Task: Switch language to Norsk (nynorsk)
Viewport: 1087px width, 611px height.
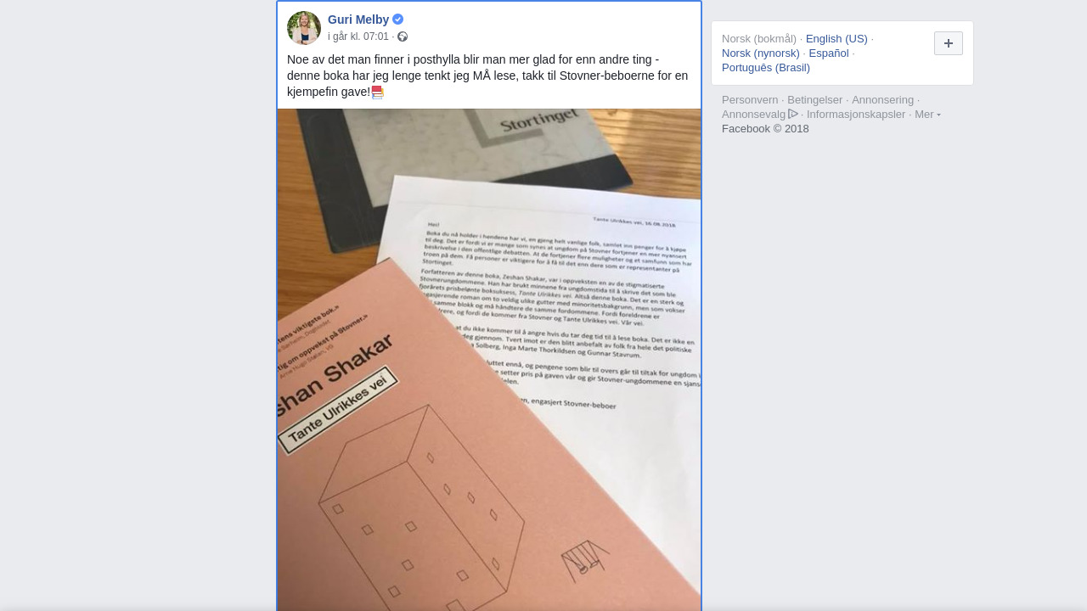Action: (x=761, y=53)
